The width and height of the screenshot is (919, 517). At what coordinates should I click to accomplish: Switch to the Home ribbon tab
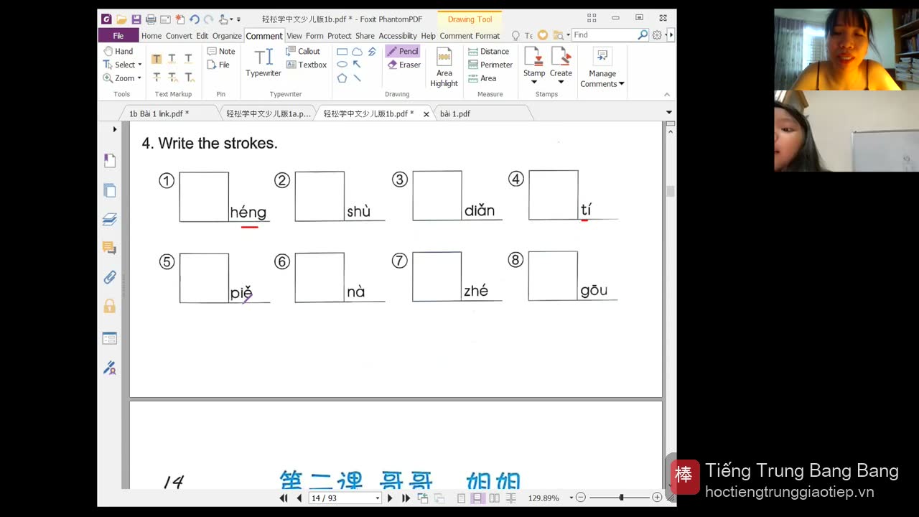(151, 36)
